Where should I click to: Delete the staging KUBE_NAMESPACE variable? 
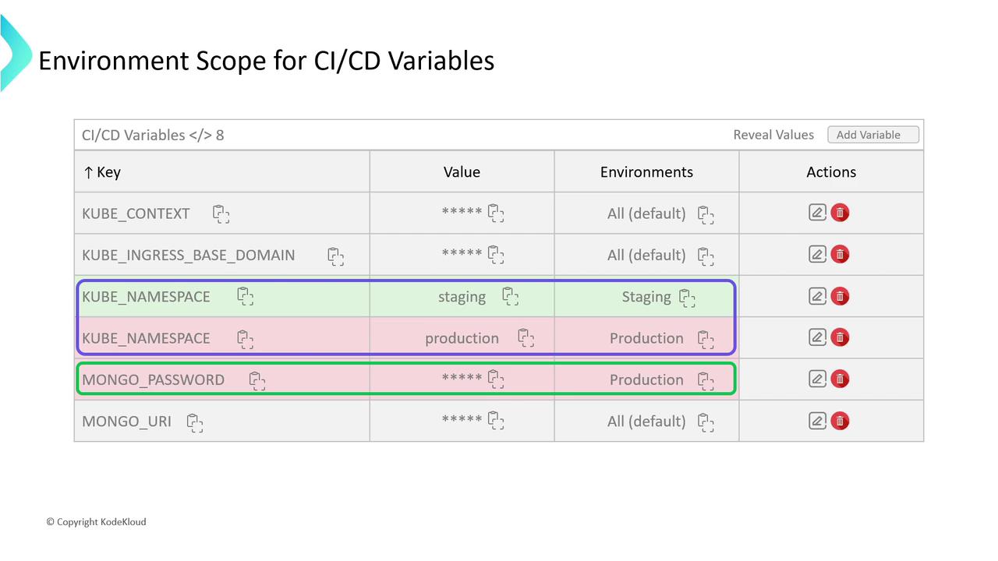pyautogui.click(x=840, y=296)
